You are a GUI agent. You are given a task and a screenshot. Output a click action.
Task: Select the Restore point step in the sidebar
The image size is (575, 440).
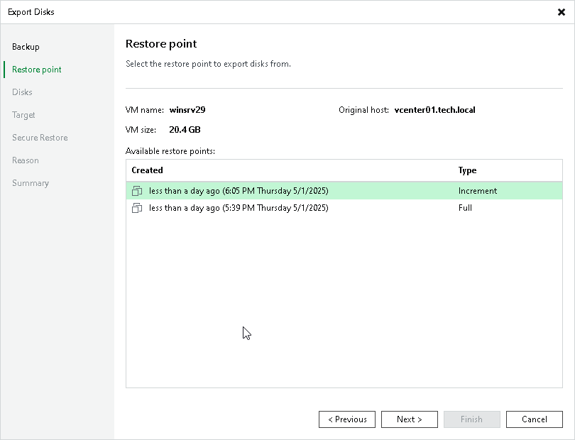(x=35, y=70)
